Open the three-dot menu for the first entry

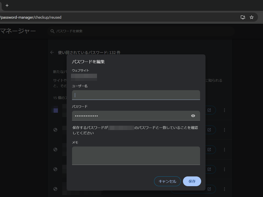[x=224, y=110]
